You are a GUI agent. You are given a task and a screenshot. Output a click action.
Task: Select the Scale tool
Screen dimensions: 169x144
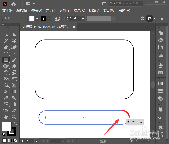[14, 73]
